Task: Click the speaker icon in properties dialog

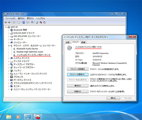Action: [70, 48]
